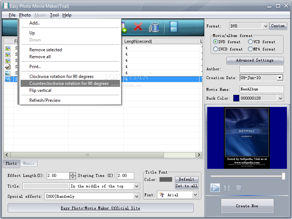The image size is (292, 219).
Task: Click the Softpedia preview image
Action: pyautogui.click(x=247, y=138)
